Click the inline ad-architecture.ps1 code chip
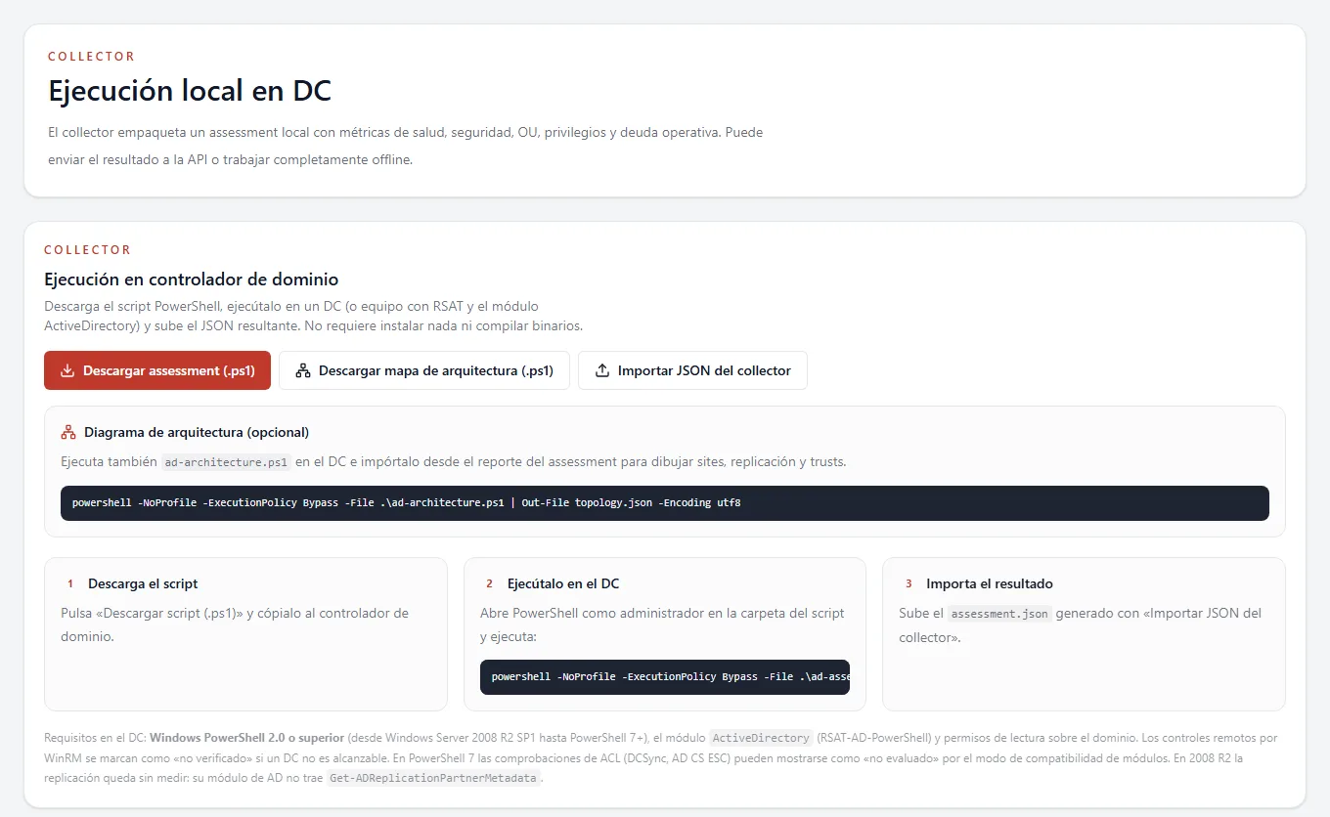 pyautogui.click(x=226, y=461)
